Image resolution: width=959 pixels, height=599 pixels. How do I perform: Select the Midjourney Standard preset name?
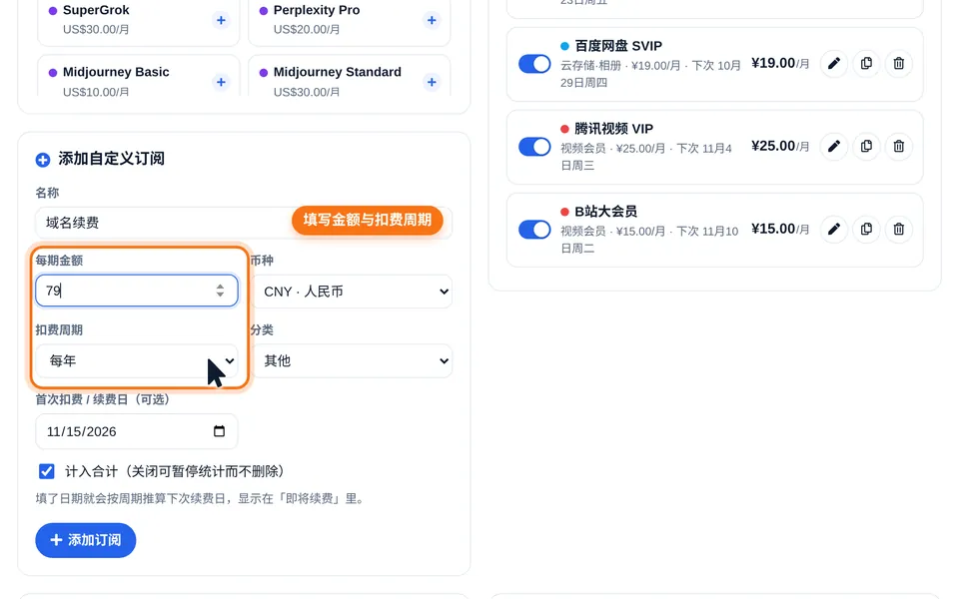click(338, 72)
